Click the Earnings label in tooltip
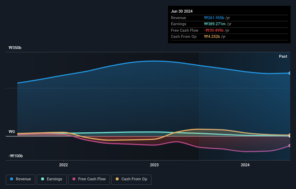Viewport: 296px width, 189px height. click(x=178, y=24)
